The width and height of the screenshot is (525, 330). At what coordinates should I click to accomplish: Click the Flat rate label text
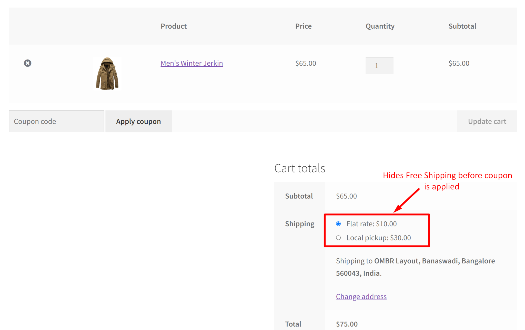[x=371, y=224]
